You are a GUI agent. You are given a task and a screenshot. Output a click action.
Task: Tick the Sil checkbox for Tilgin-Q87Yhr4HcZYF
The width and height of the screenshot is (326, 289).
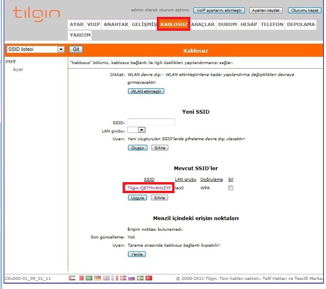[230, 188]
